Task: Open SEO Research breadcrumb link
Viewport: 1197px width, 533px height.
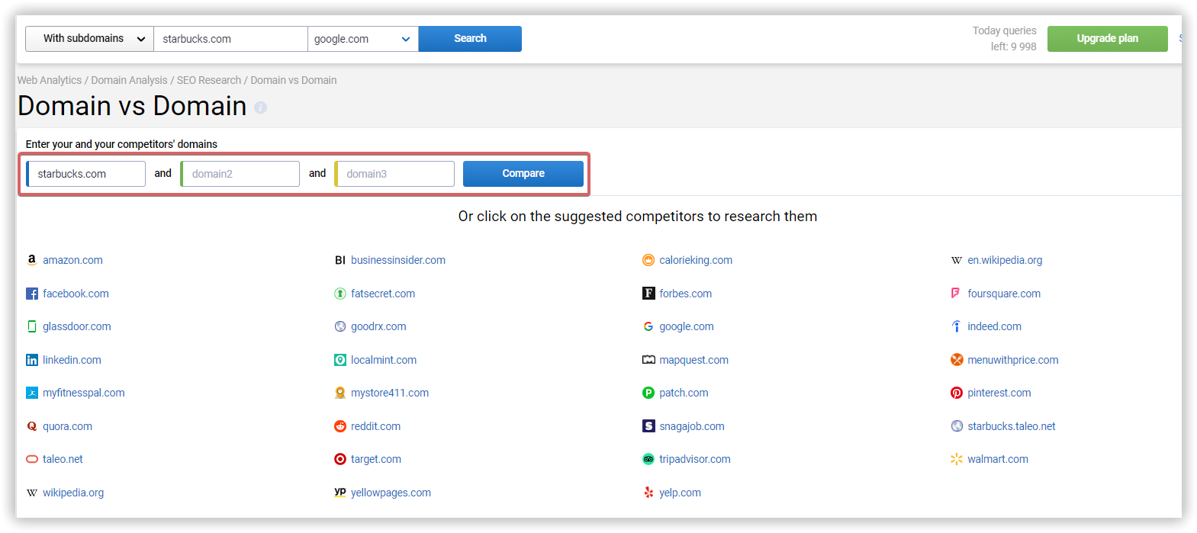Action: click(x=209, y=80)
